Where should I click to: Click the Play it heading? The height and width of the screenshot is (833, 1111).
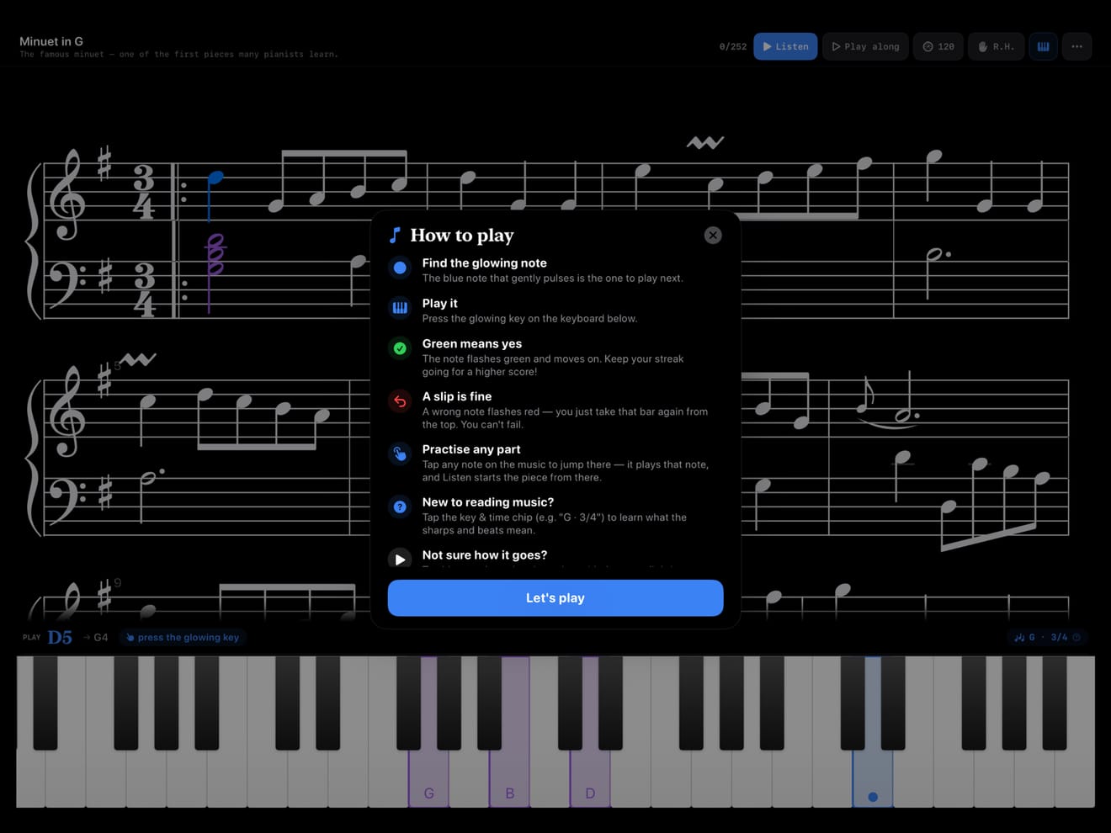(440, 304)
